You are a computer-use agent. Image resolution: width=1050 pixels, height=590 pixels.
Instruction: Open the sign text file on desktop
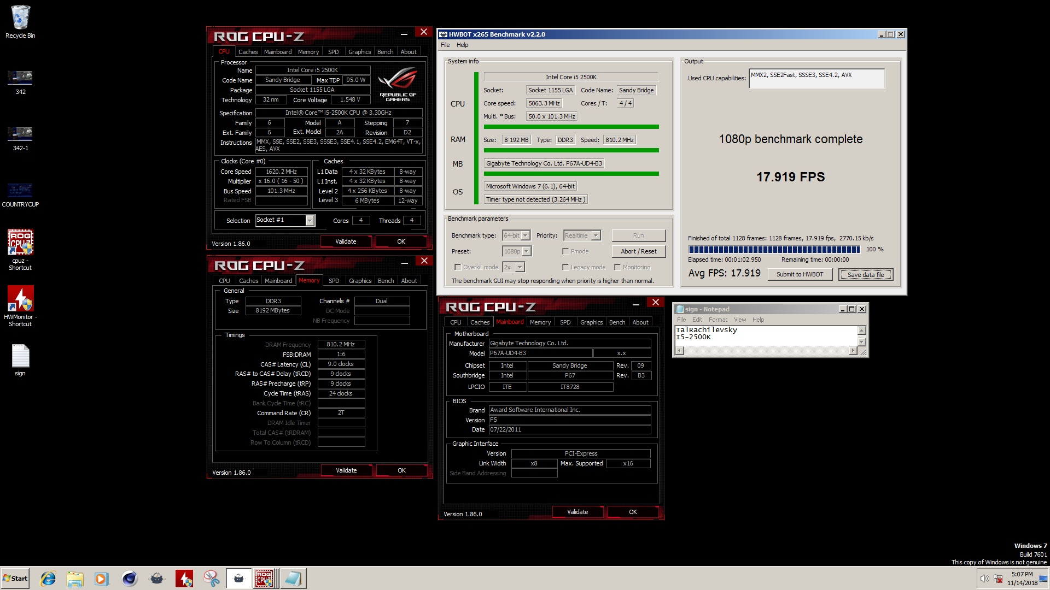pyautogui.click(x=20, y=360)
